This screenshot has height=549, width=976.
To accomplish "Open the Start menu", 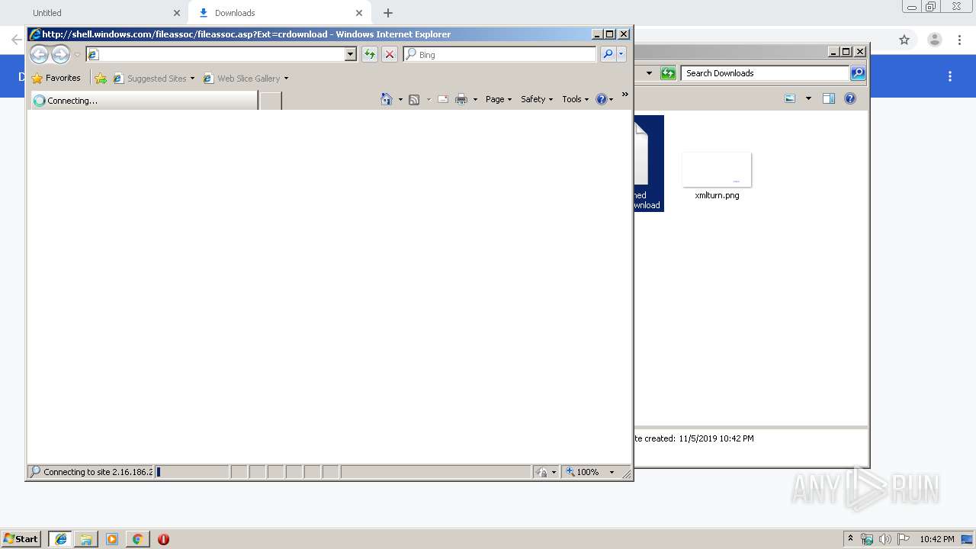I will click(21, 538).
